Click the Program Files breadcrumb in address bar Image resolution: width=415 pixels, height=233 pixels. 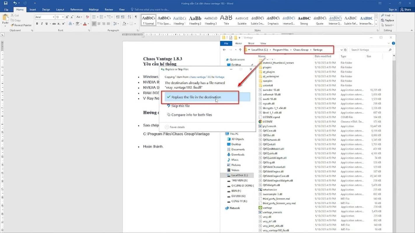click(280, 50)
